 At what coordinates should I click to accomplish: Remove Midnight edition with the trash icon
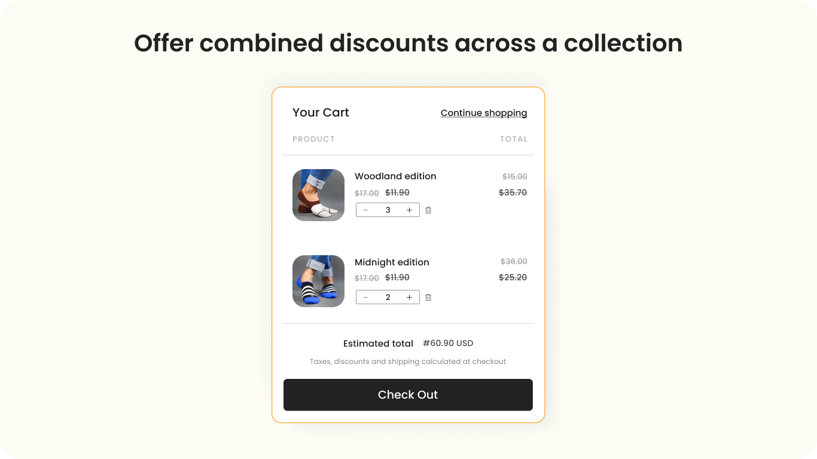click(428, 297)
